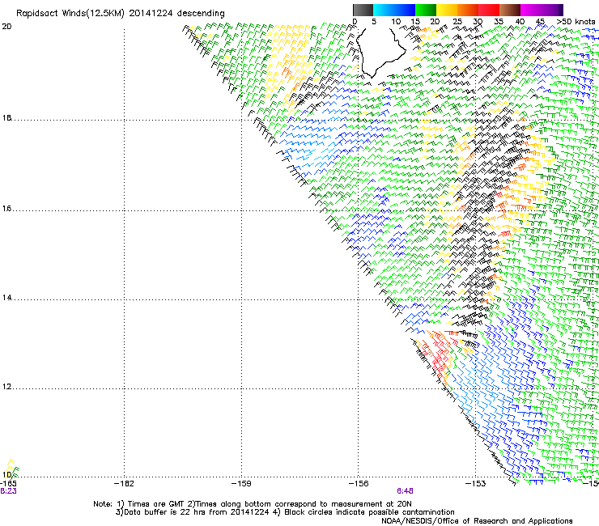Click the orange 25-30 knots legend swatch
Screen dimensions: 599x526
click(468, 10)
